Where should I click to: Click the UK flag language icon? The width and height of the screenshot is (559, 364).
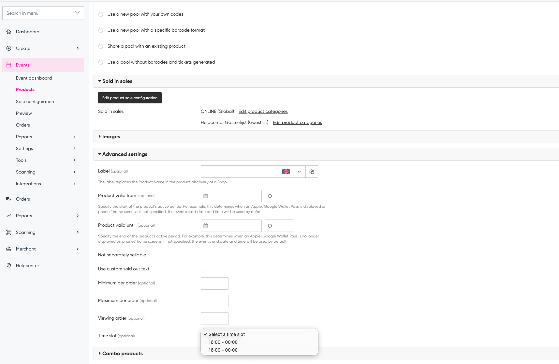286,172
